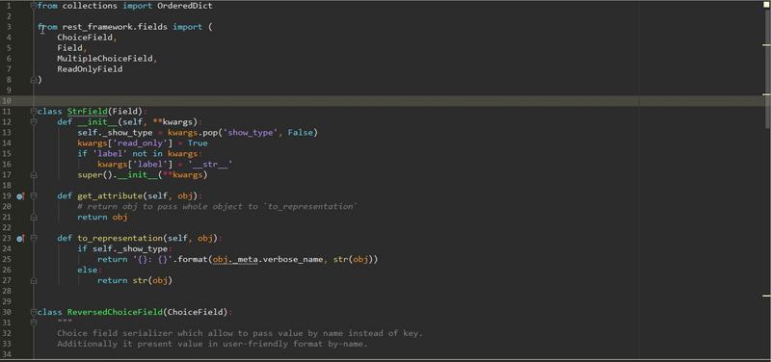Jump to the stripe mark level with line 9
The width and height of the screenshot is (771, 362).
[766, 93]
